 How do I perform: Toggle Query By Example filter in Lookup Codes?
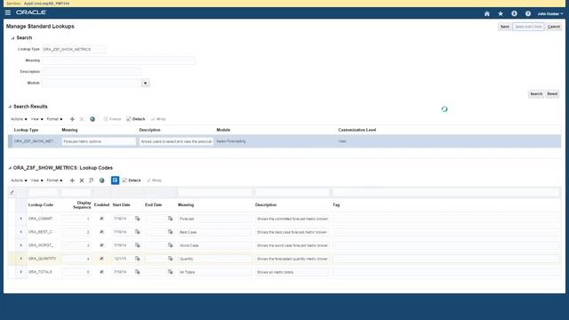tap(115, 180)
